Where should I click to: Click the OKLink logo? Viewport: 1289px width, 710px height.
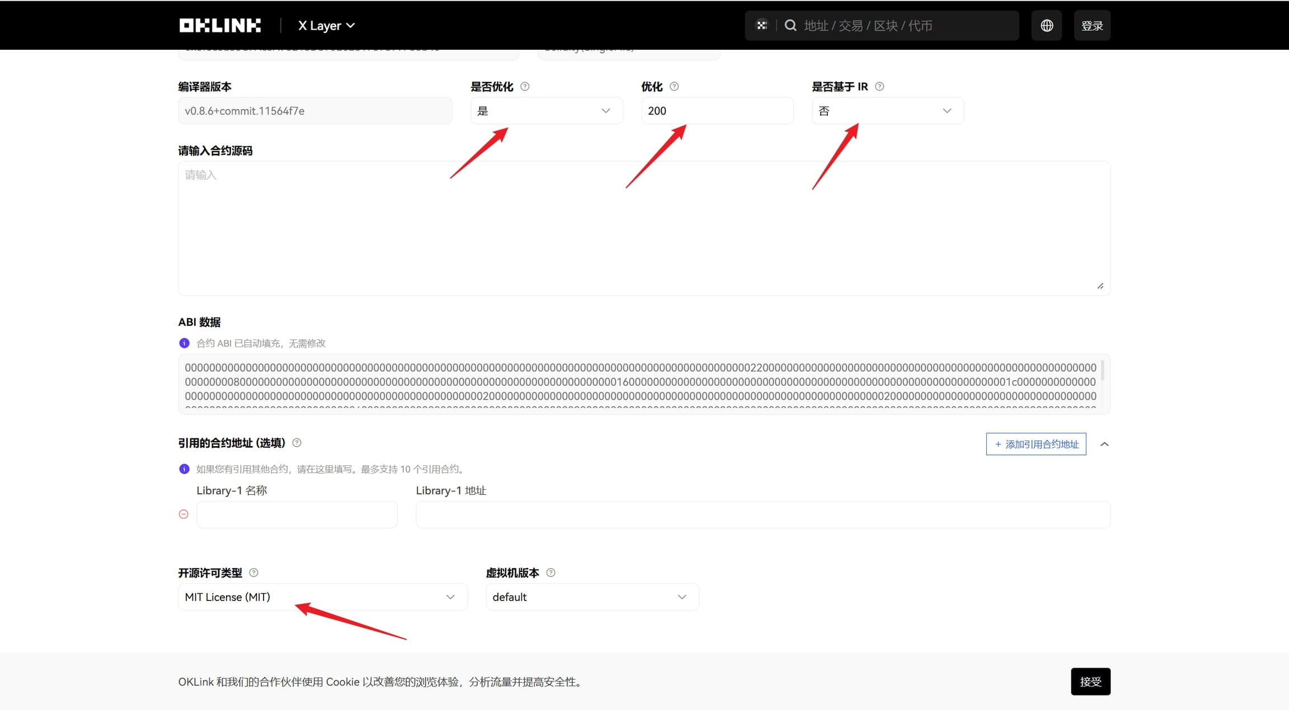point(220,26)
